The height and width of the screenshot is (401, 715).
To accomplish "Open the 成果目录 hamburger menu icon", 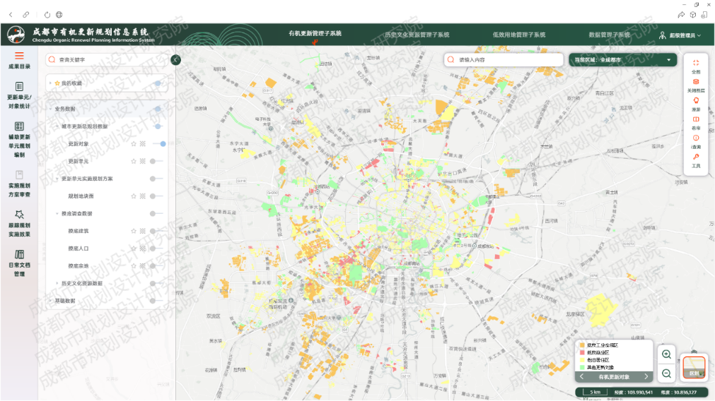I will 19,56.
